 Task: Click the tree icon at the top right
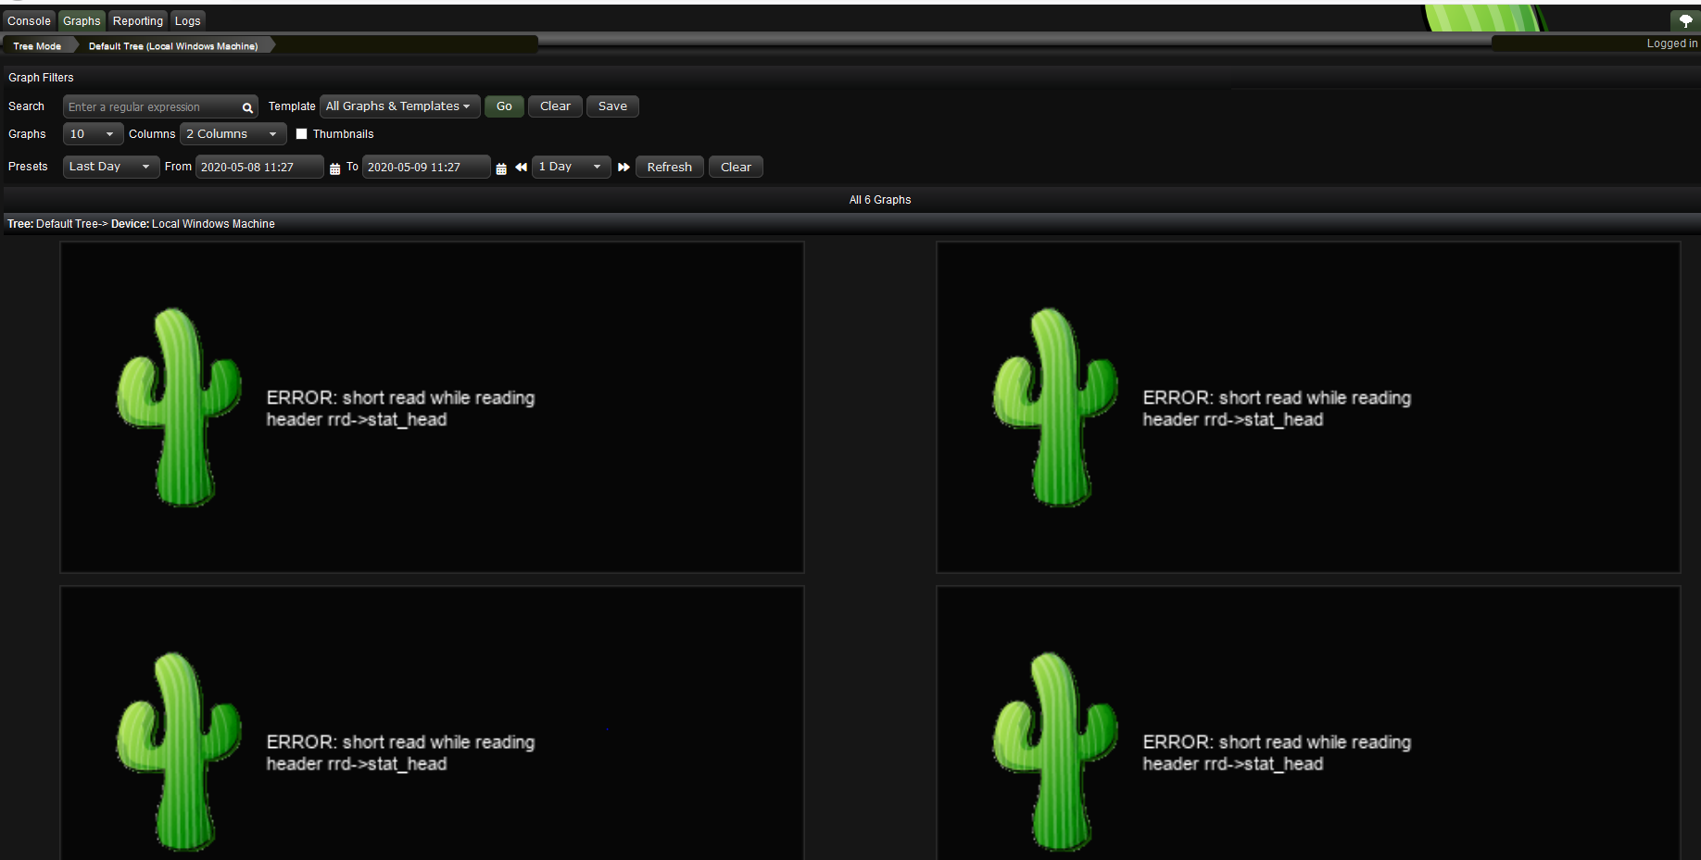pos(1685,20)
